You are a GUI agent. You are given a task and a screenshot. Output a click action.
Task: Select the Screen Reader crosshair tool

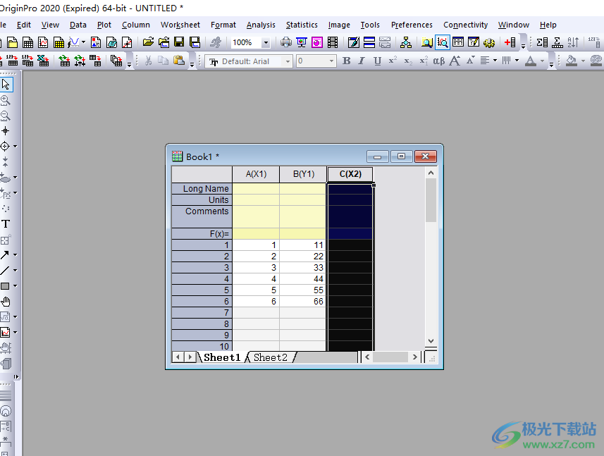(6, 131)
